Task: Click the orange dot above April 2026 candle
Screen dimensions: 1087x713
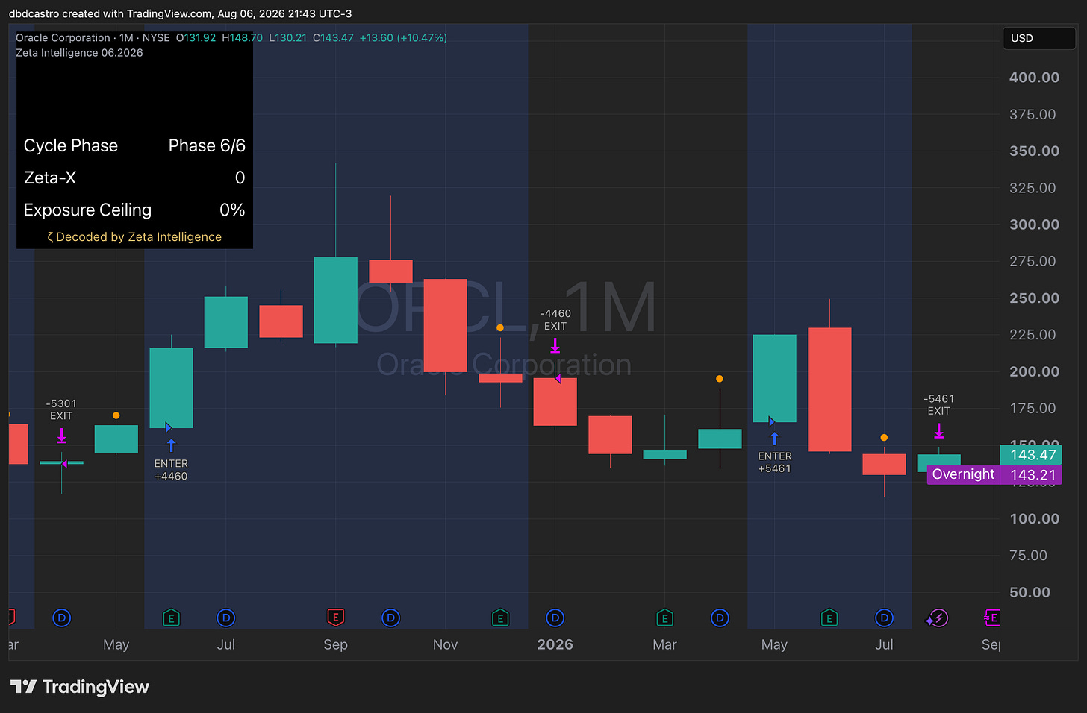Action: (x=720, y=379)
